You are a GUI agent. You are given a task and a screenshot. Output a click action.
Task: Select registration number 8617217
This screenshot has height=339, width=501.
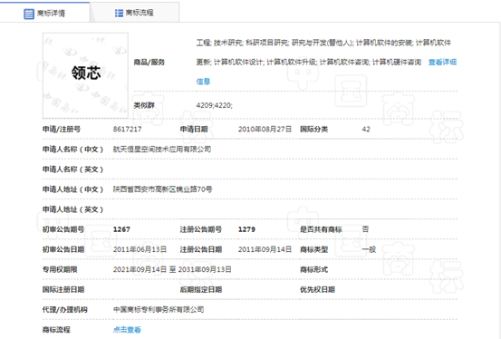point(127,130)
